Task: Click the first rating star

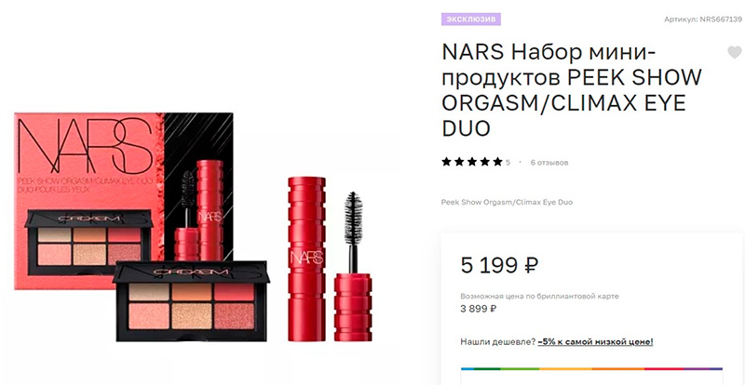Action: pyautogui.click(x=446, y=162)
